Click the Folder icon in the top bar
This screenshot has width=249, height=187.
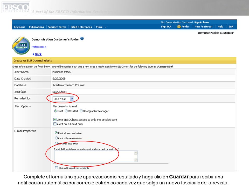point(179,26)
